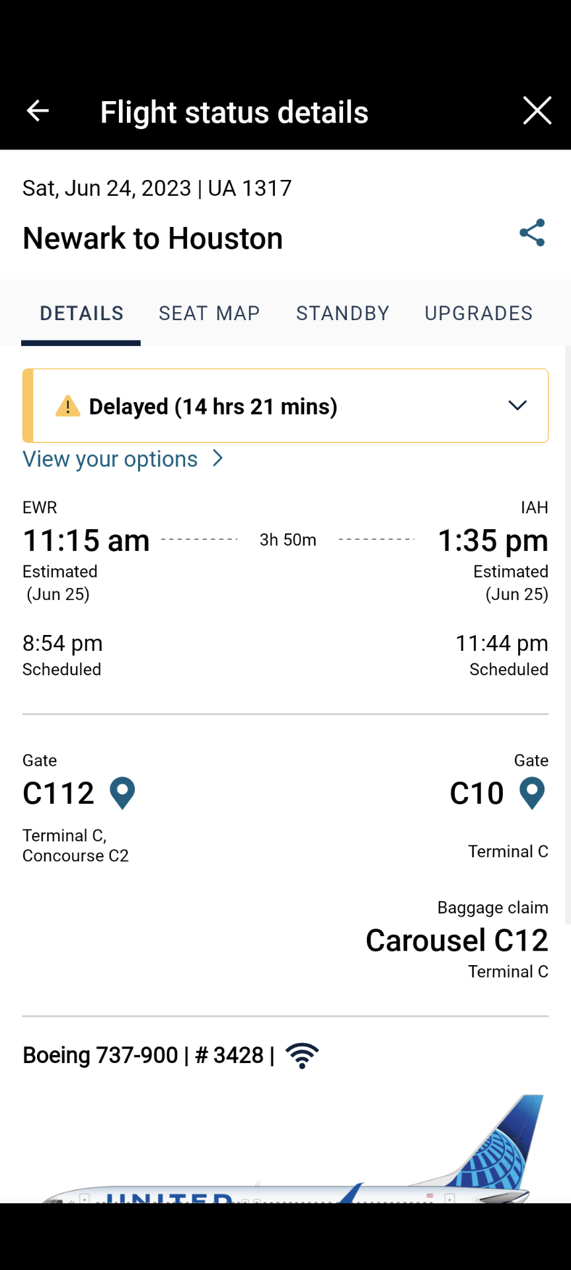The image size is (571, 1270).
Task: Open departure gate C112 map pin
Action: pos(122,793)
